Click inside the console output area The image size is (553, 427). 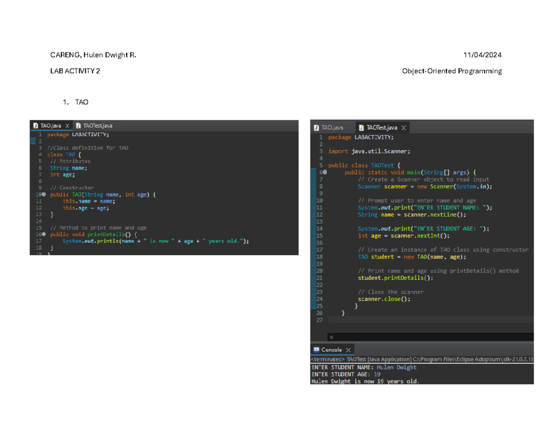[x=415, y=374]
